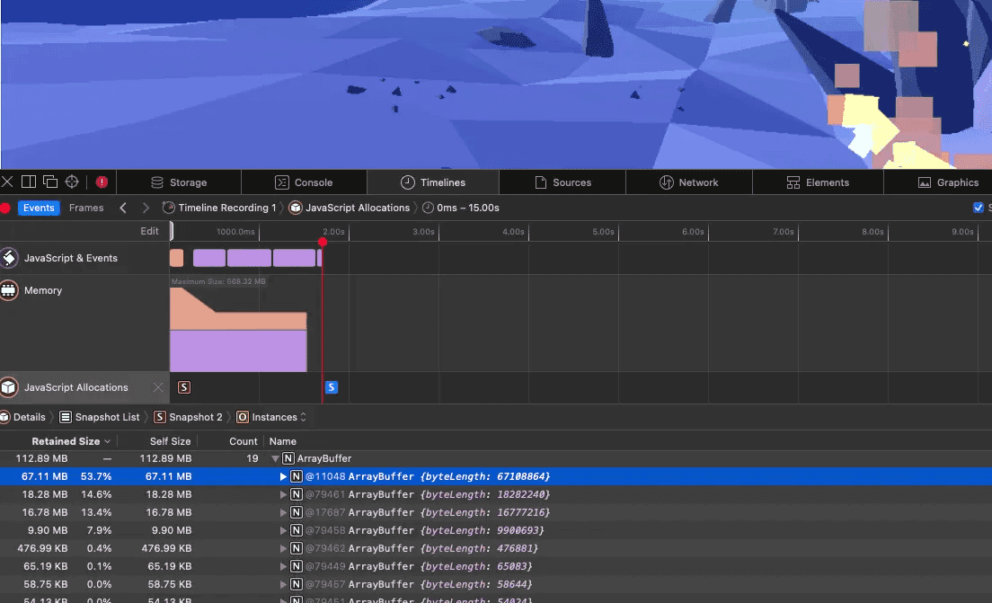
Task: Switch to Frames view
Action: (x=86, y=208)
